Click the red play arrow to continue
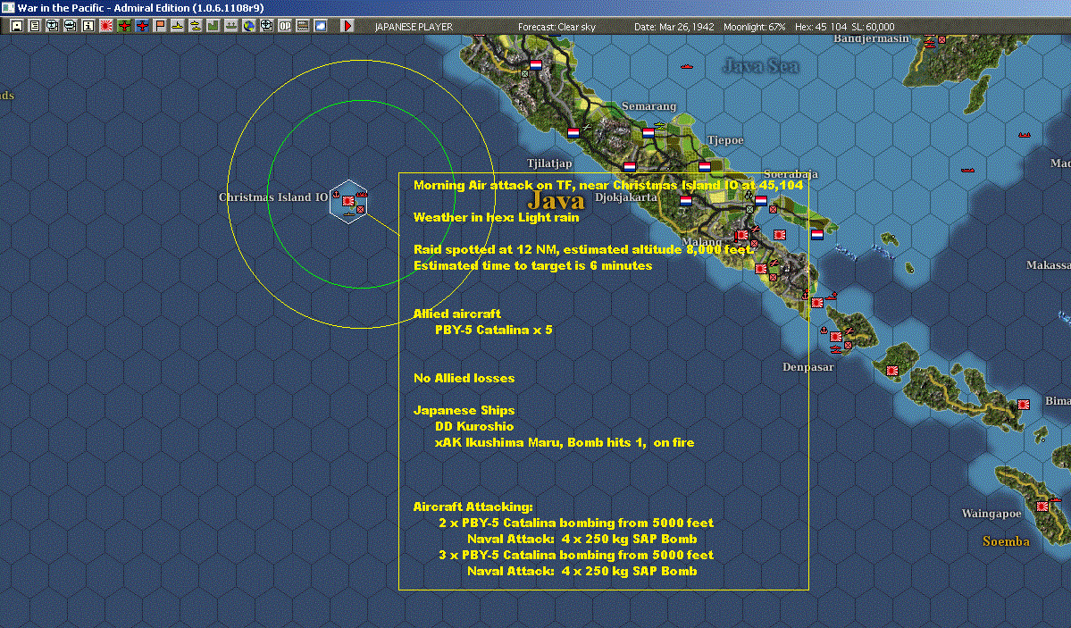The height and width of the screenshot is (628, 1071). pos(347,26)
